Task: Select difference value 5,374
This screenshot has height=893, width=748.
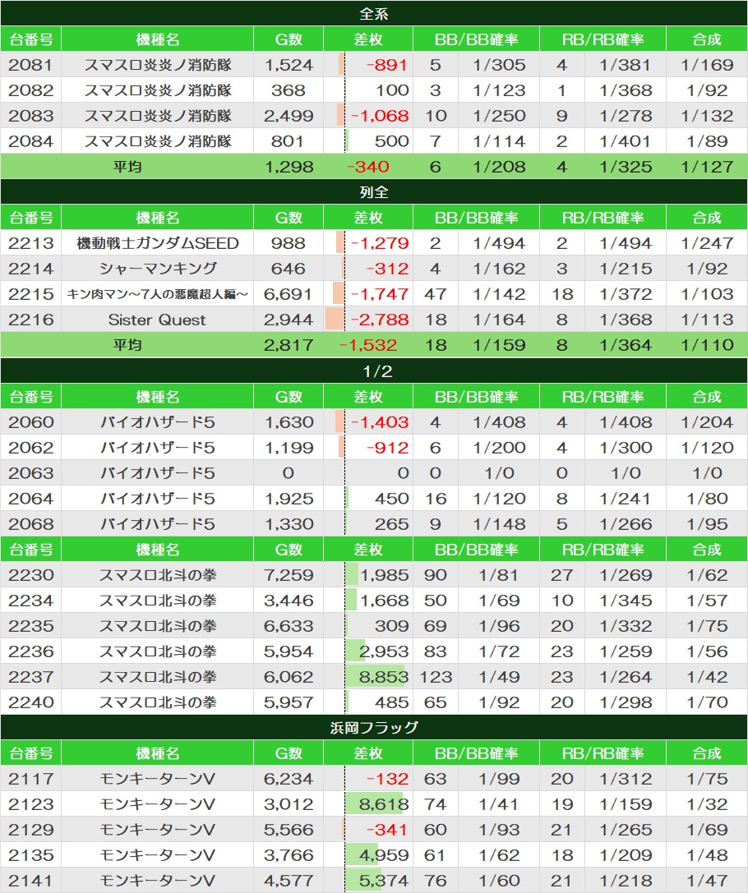Action: 385,881
